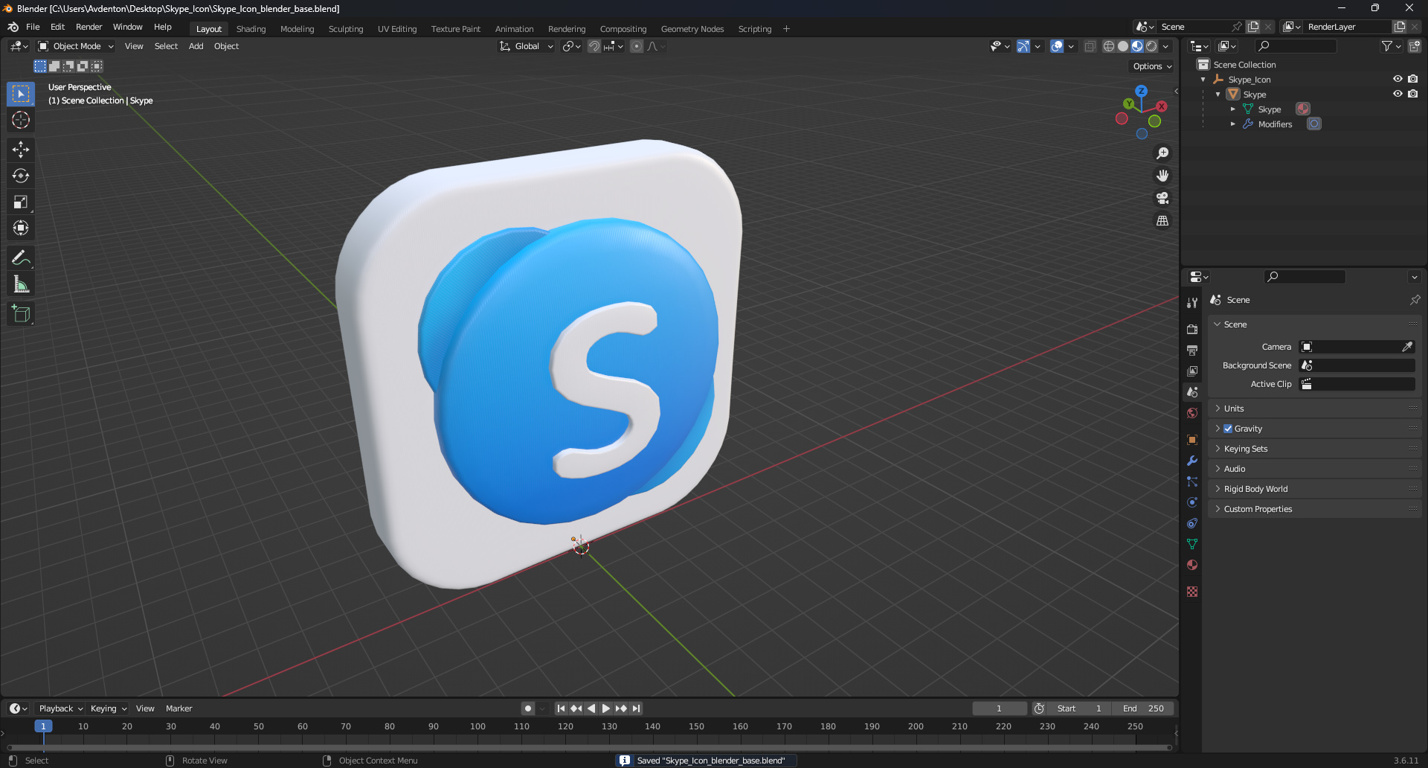Image resolution: width=1428 pixels, height=768 pixels.
Task: Open the shading options dropdown arrow
Action: click(1166, 46)
